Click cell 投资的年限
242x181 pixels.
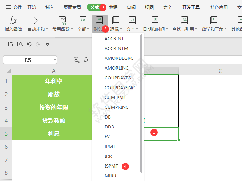(x=52, y=107)
